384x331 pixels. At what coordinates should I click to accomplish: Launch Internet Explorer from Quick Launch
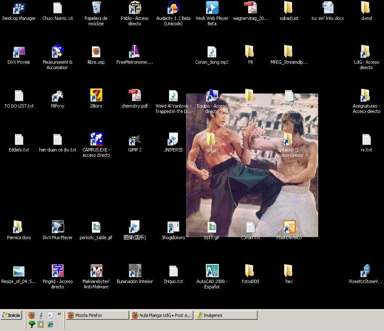click(x=50, y=324)
